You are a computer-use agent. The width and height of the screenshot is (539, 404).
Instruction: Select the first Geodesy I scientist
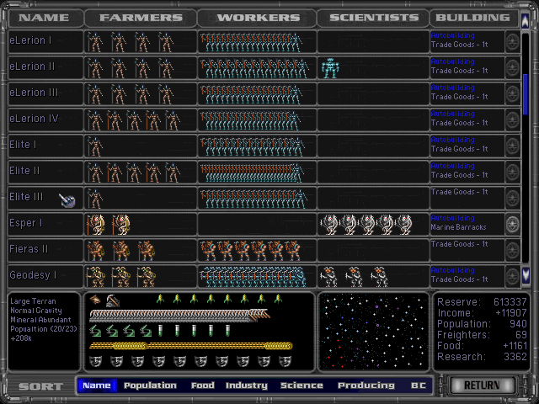329,277
